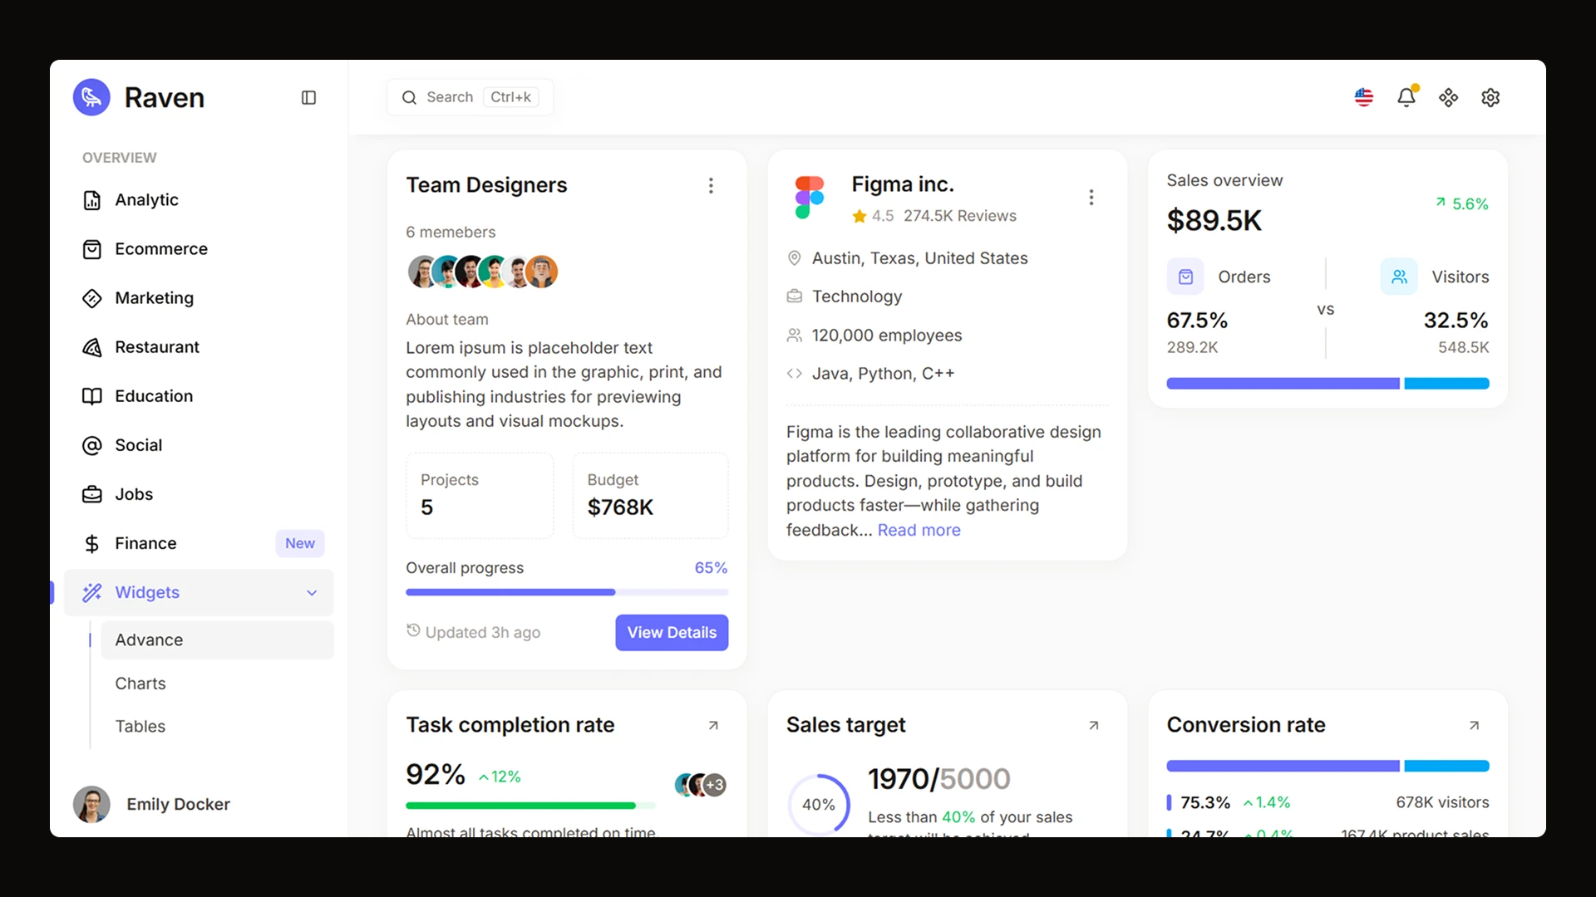Click the 1970/5000 sales figure

pyautogui.click(x=939, y=779)
